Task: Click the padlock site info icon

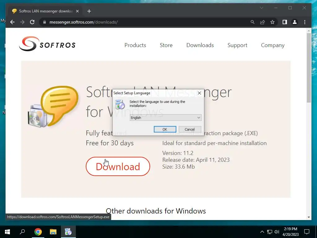Action: pyautogui.click(x=45, y=22)
